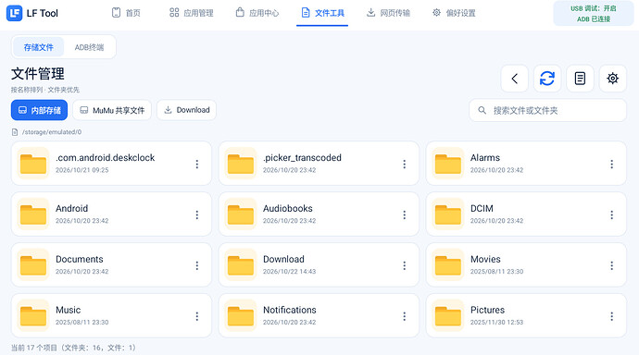Click the Notifications folder icon
The width and height of the screenshot is (639, 355).
[x=241, y=316]
